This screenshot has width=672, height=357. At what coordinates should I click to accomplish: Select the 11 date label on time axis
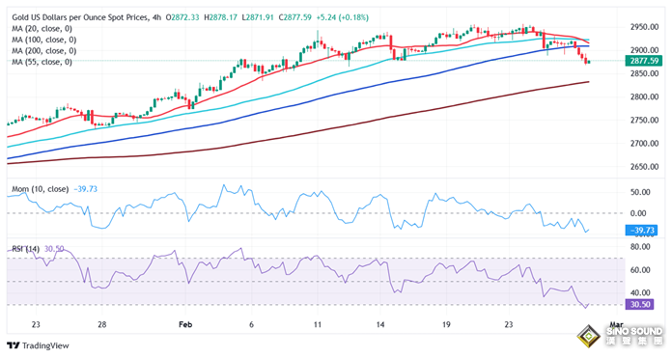pyautogui.click(x=317, y=324)
